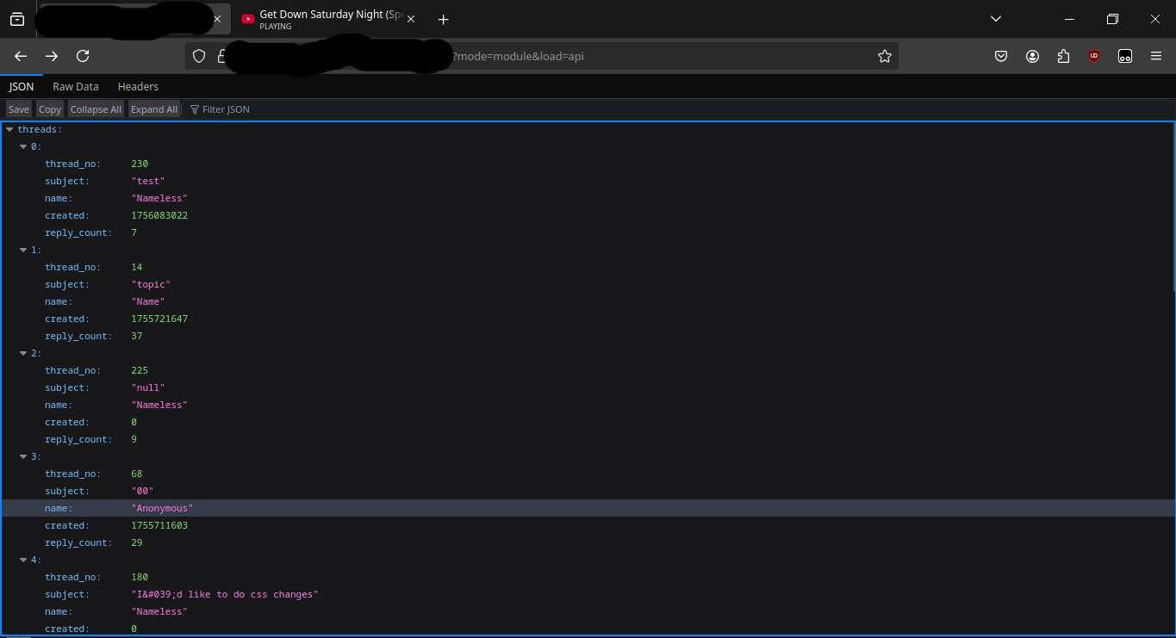Switch to the Raw Data tab
Screen dimensions: 1176x638
tap(76, 86)
